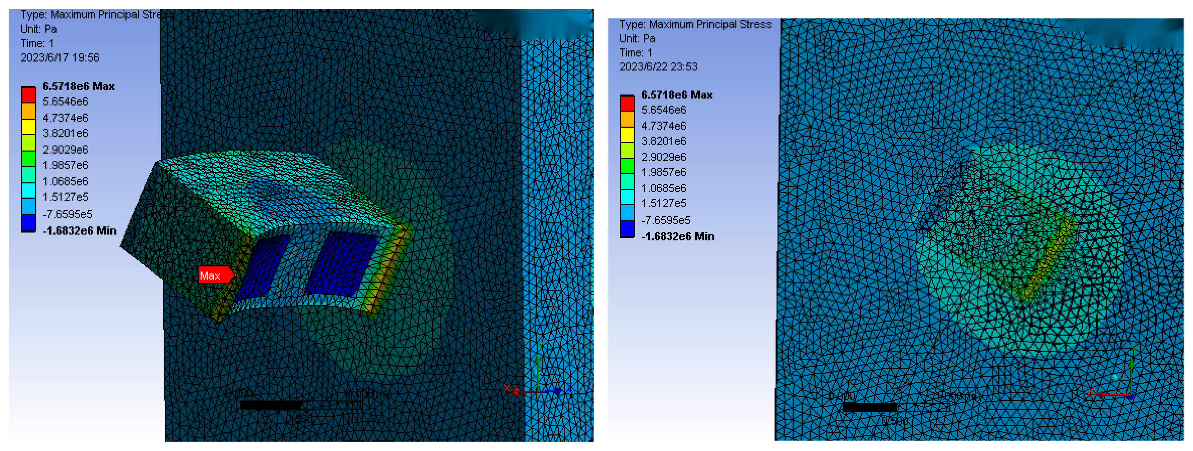Select the right legend's yellow color band
The image size is (1193, 451).
pos(627,134)
